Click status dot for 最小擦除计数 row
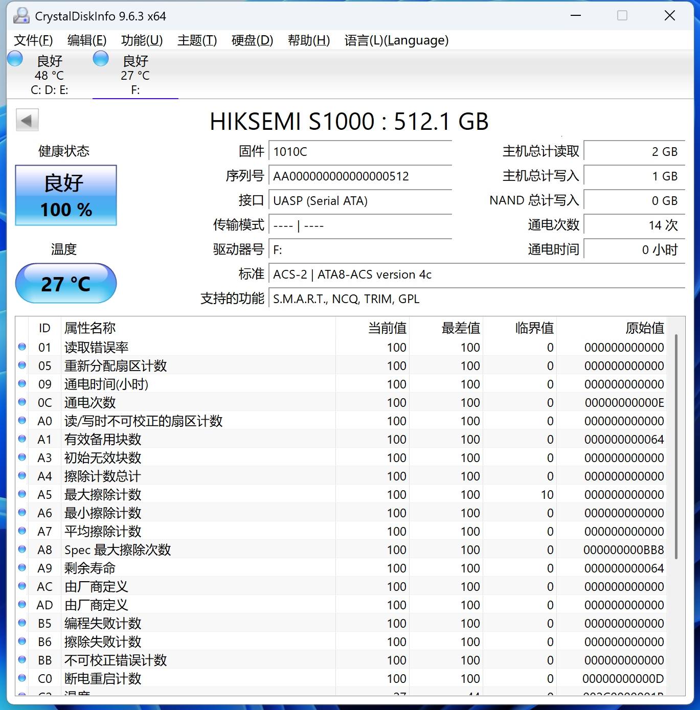 [x=22, y=512]
